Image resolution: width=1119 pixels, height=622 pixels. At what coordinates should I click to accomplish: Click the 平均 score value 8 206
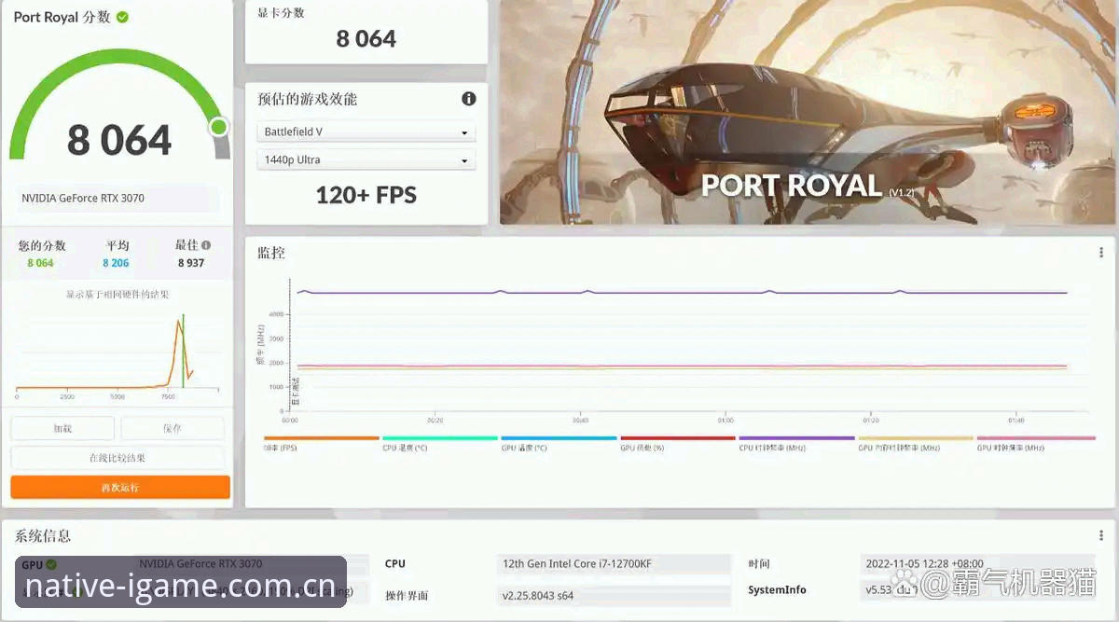click(x=116, y=263)
